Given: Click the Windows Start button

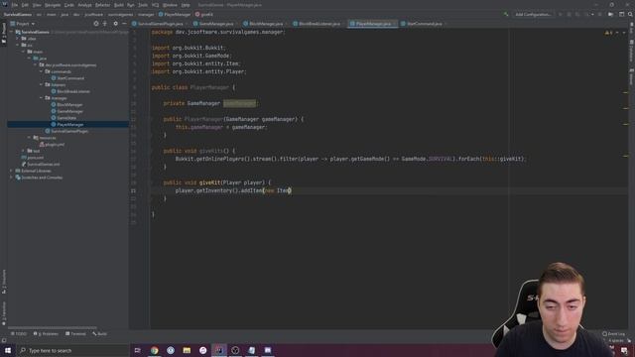Looking at the screenshot, I should (8, 350).
